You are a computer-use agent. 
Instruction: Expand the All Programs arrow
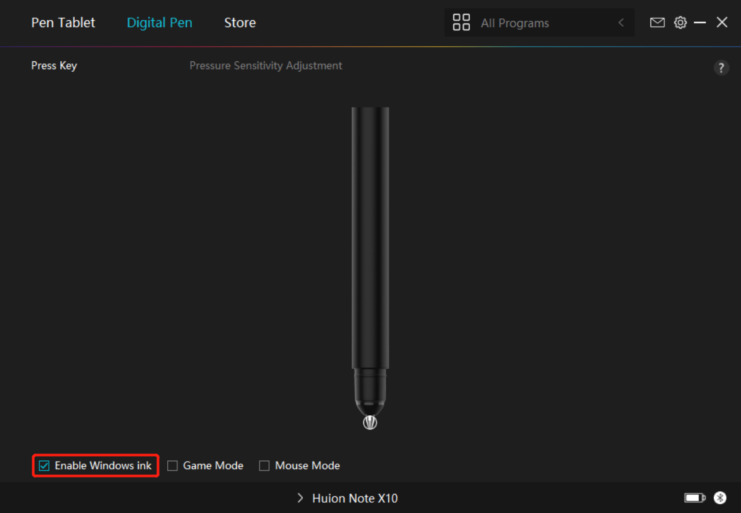(621, 23)
